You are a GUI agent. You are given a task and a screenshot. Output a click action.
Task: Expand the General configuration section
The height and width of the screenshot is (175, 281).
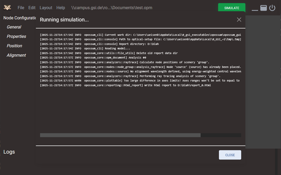(x=14, y=27)
